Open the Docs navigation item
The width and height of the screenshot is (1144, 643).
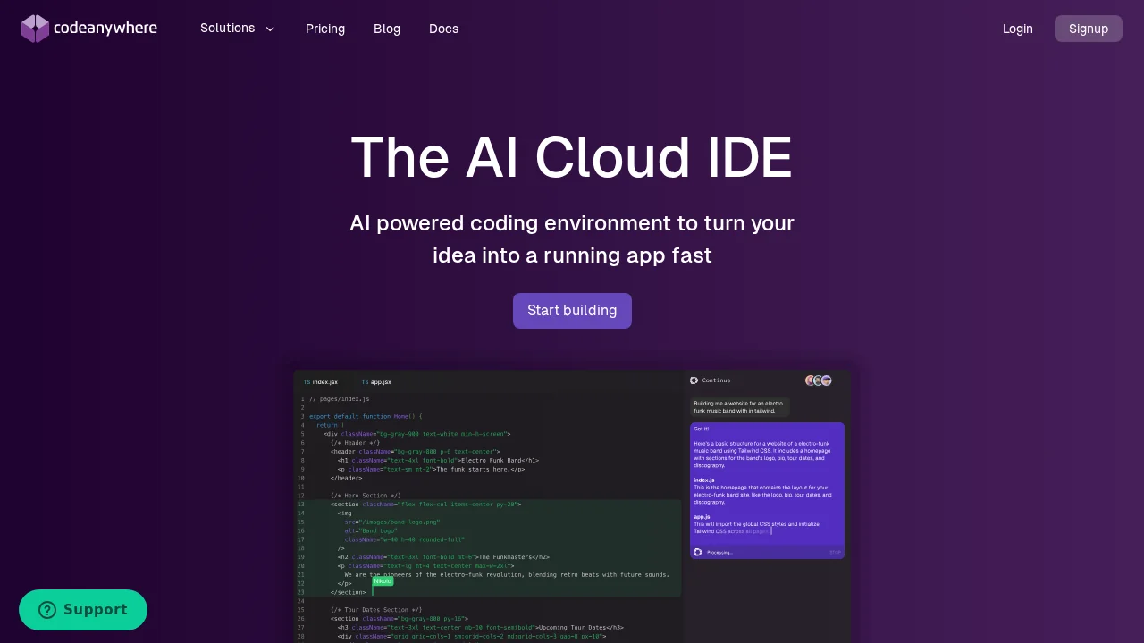coord(443,29)
